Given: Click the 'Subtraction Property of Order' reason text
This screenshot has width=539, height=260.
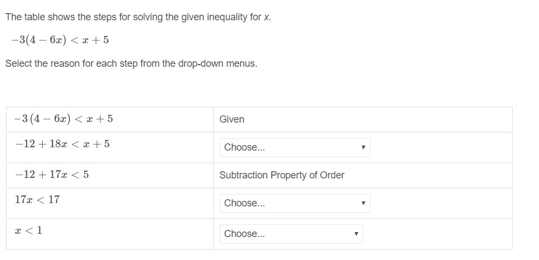Looking at the screenshot, I should coord(281,175).
